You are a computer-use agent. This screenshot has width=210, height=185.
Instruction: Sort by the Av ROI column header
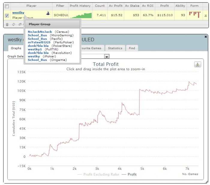pos(148,6)
